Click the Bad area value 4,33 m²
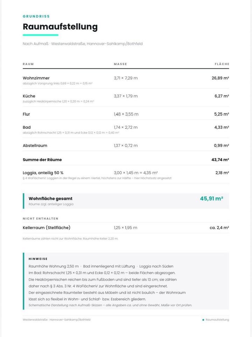The image size is (252, 337). pos(222,127)
